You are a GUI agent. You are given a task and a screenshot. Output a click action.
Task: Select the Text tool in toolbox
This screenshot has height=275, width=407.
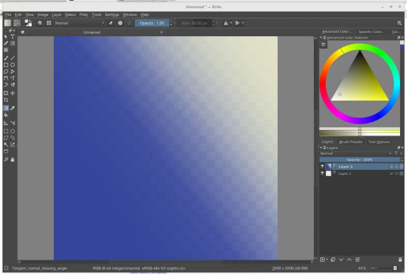click(13, 37)
